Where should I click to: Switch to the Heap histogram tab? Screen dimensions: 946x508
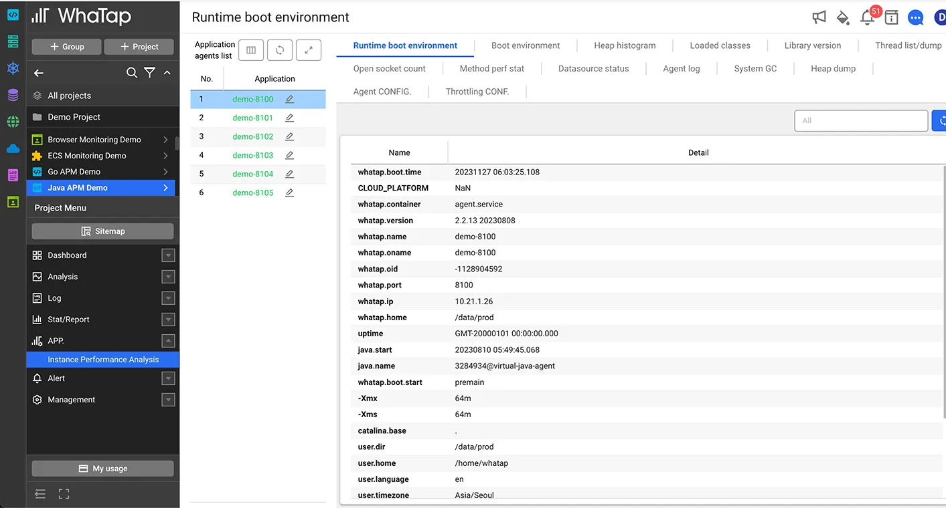[x=625, y=45]
